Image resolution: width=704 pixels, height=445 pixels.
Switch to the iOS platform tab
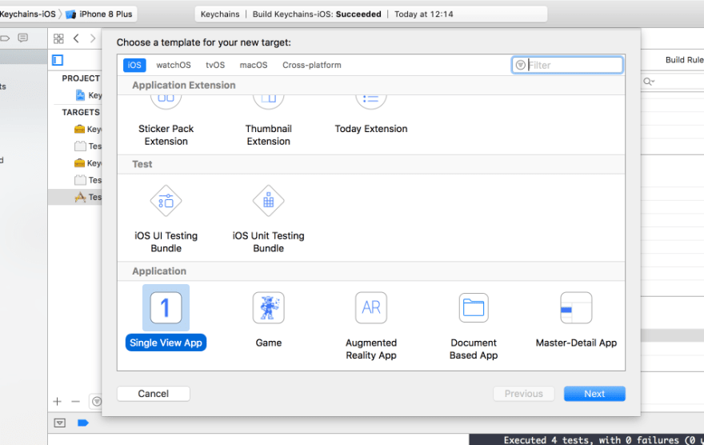(134, 65)
